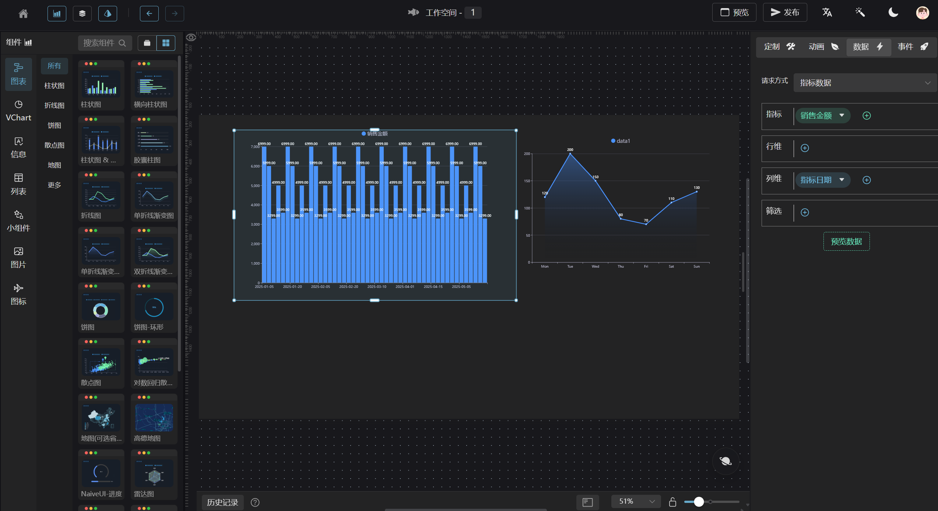Pick the 单折线渐变图 component thumbnail

point(154,196)
